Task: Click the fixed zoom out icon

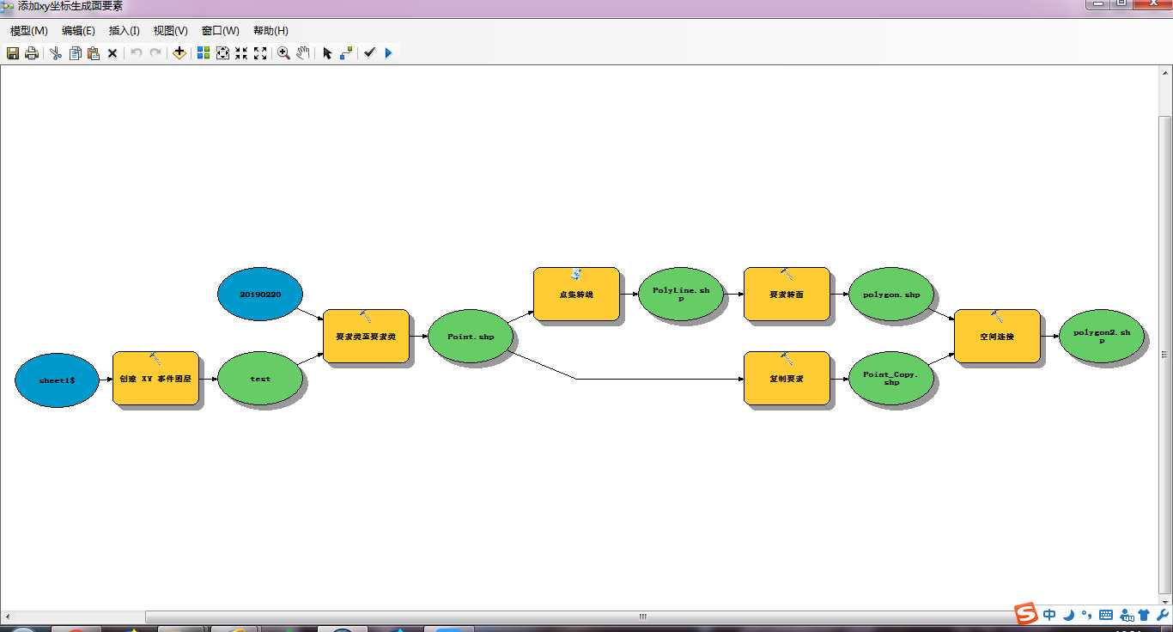Action: [260, 53]
